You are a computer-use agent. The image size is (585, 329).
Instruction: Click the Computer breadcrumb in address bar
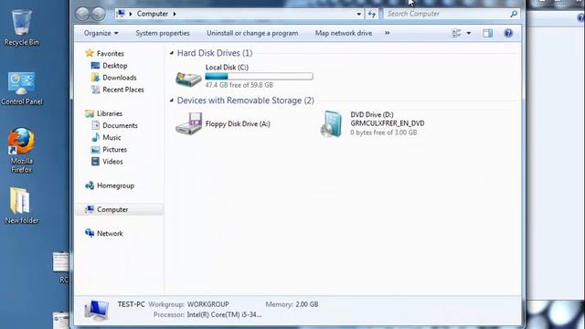pyautogui.click(x=153, y=14)
